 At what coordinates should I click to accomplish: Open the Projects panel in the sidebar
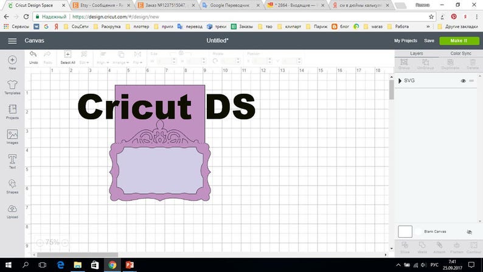click(x=12, y=112)
